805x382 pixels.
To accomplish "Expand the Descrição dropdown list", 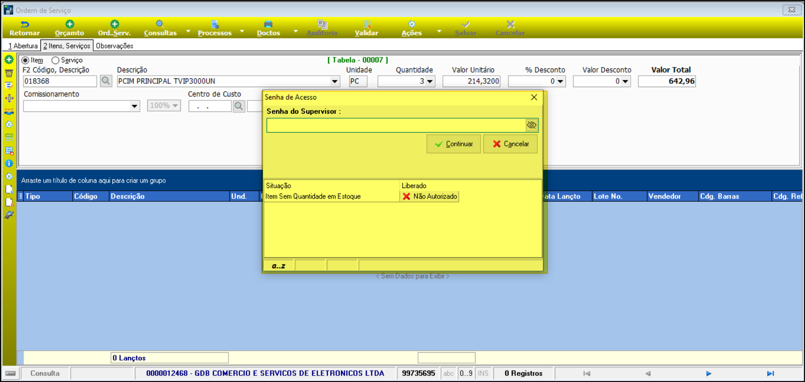I will tap(335, 82).
